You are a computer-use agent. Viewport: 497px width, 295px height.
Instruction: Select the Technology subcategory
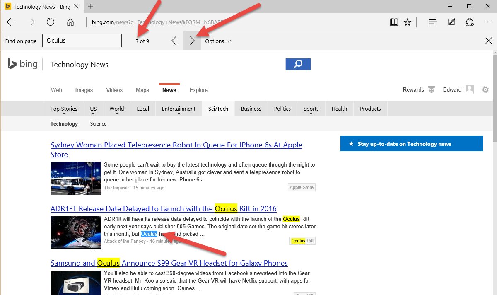click(64, 123)
